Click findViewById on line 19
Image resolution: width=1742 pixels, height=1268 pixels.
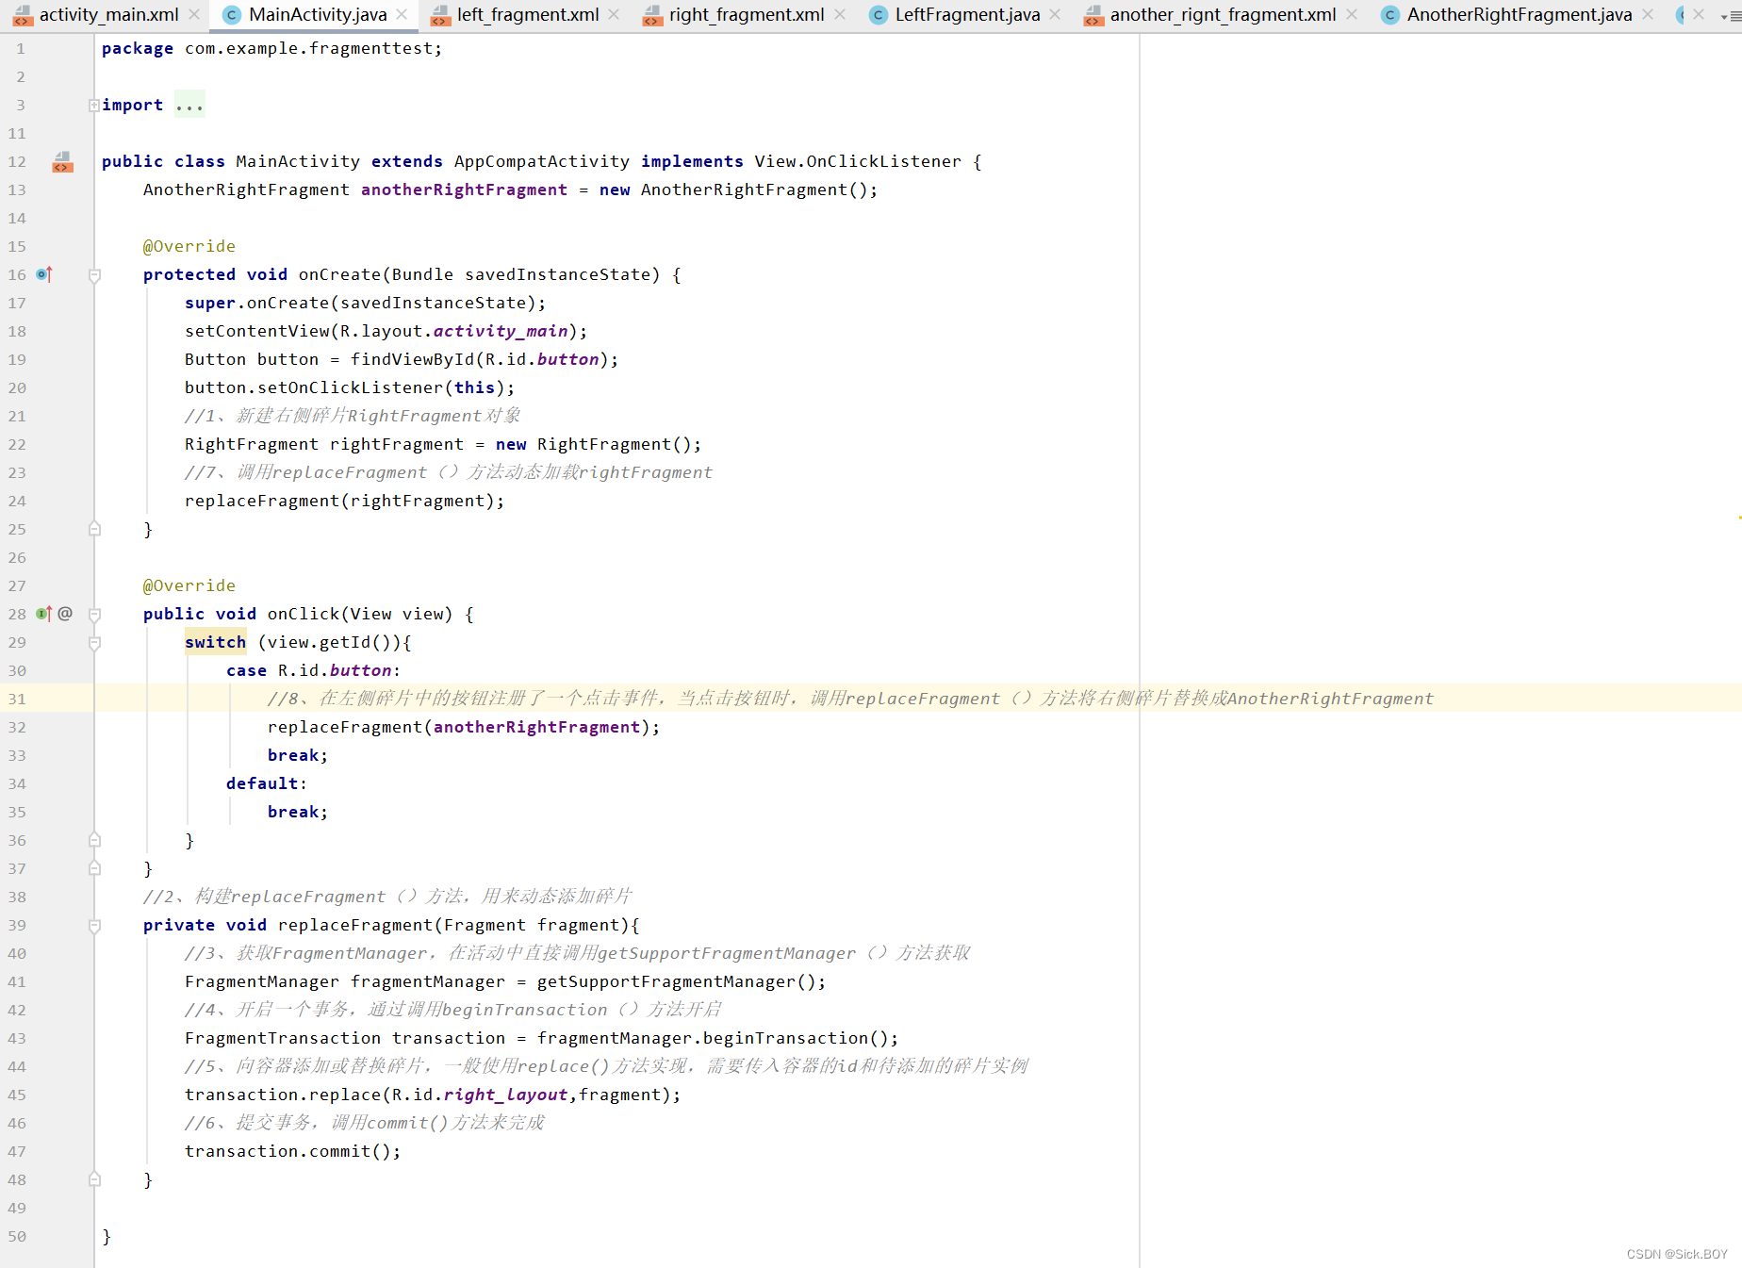[x=413, y=359]
